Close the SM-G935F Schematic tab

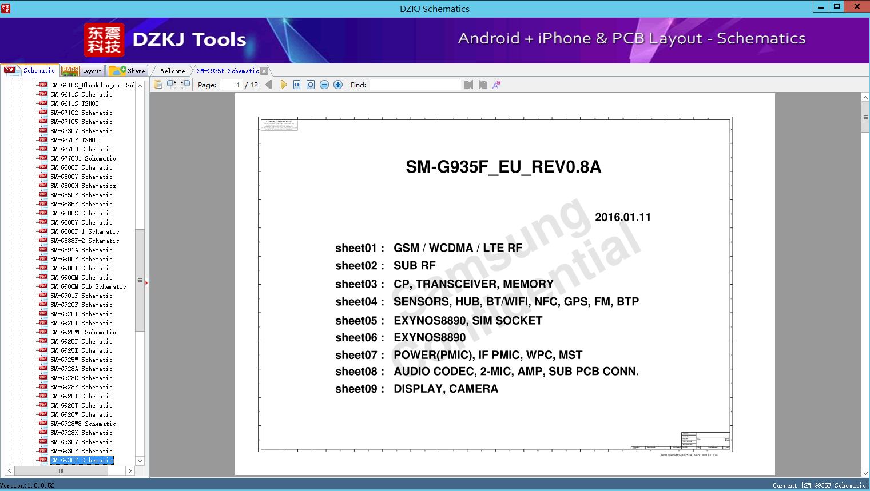coord(264,71)
